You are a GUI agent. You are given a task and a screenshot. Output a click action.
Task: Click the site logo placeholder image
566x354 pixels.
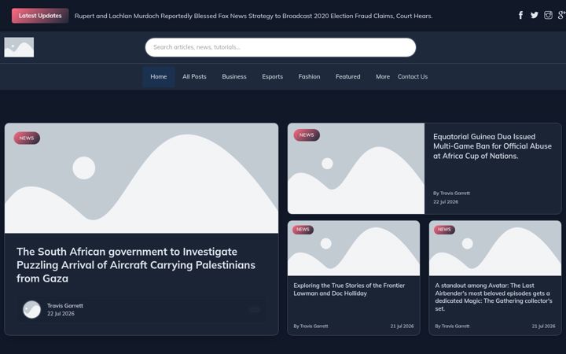point(19,47)
